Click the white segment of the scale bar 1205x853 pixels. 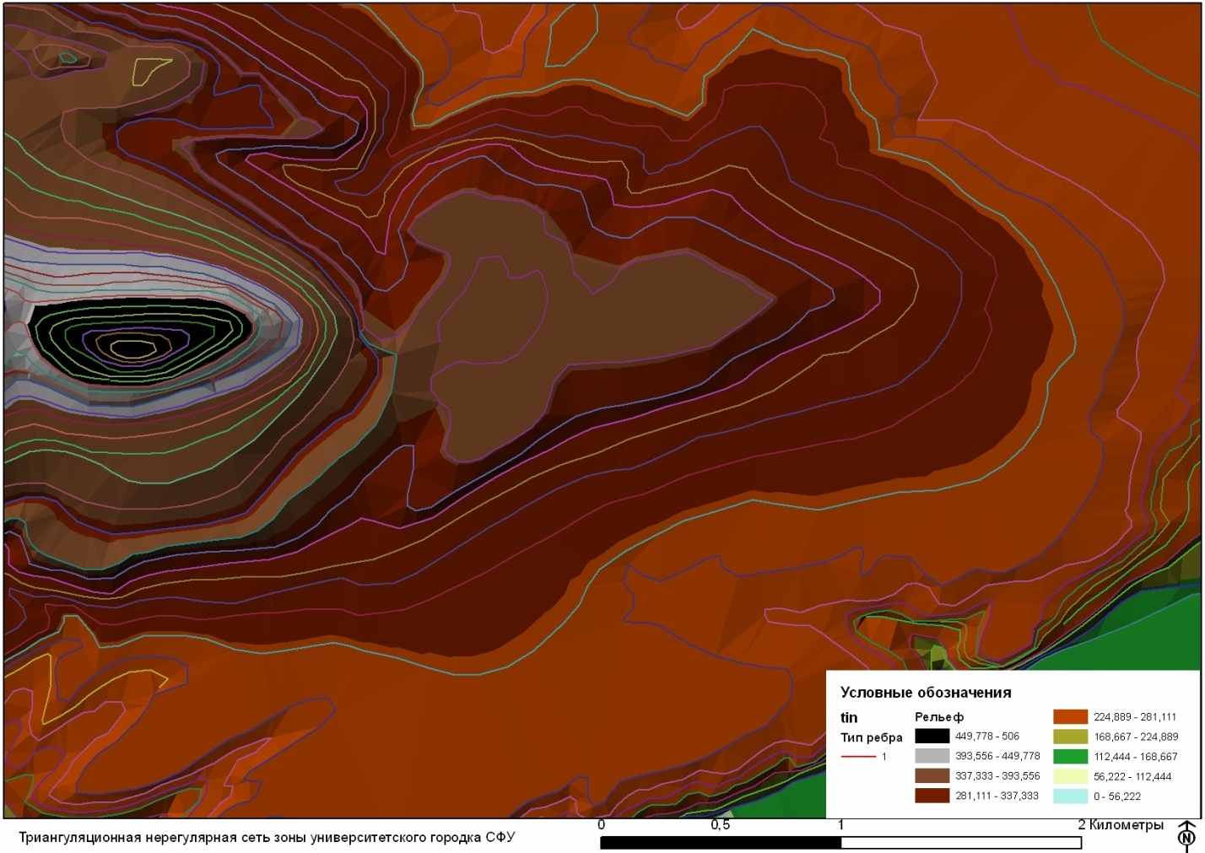(x=961, y=842)
